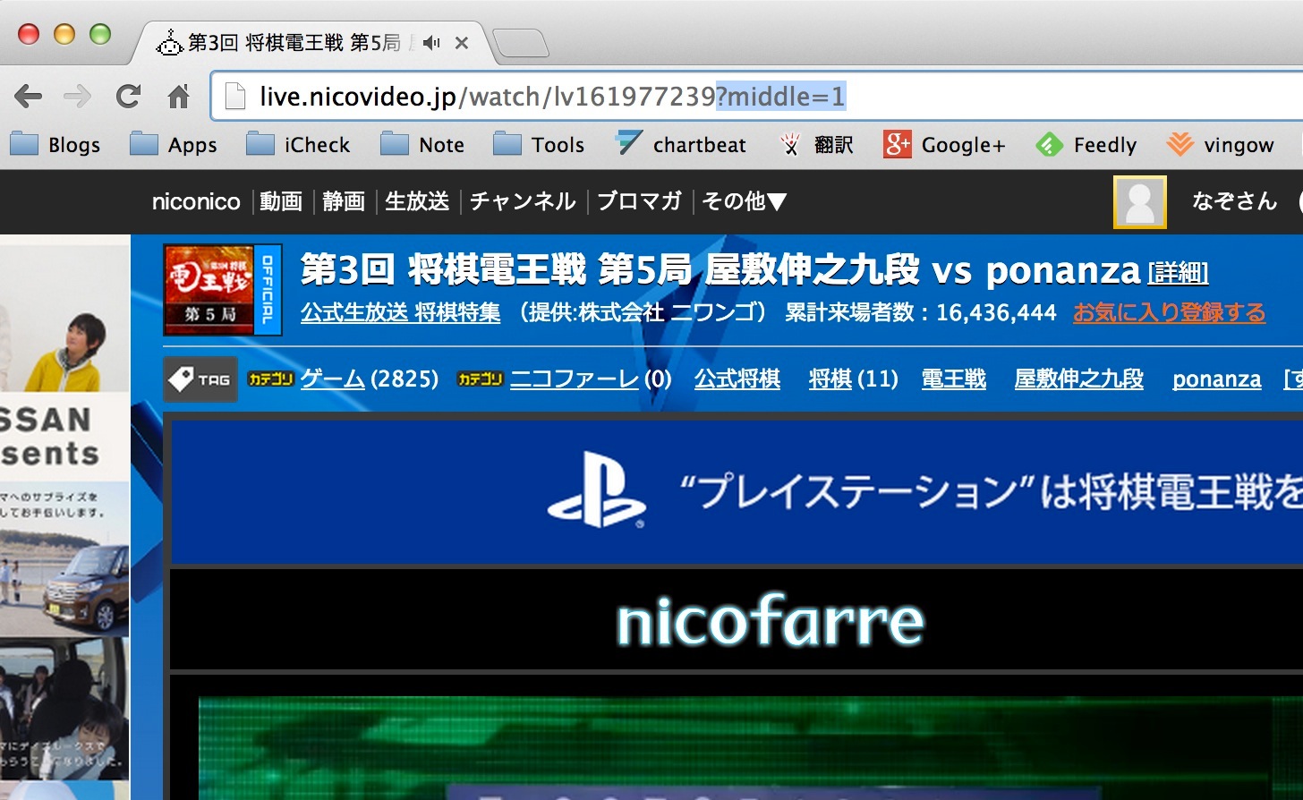Open the vingow bookmark
Viewport: 1303px width, 800px height.
[x=1220, y=145]
